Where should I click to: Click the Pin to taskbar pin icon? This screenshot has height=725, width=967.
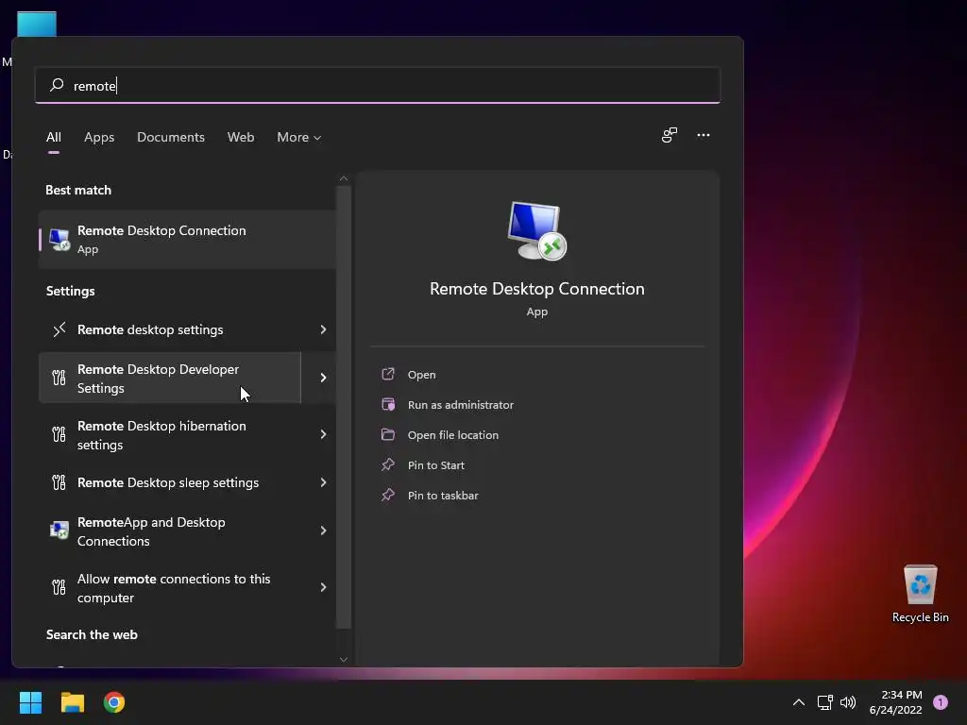coord(388,495)
